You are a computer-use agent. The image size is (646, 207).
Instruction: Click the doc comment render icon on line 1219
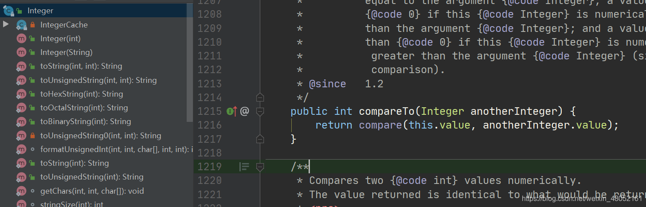[x=244, y=167]
